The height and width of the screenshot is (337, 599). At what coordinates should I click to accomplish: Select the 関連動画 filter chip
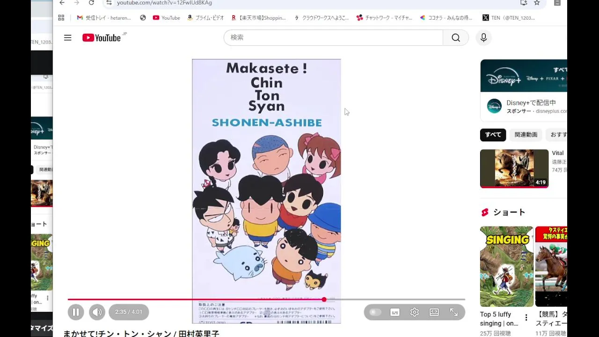[526, 134]
